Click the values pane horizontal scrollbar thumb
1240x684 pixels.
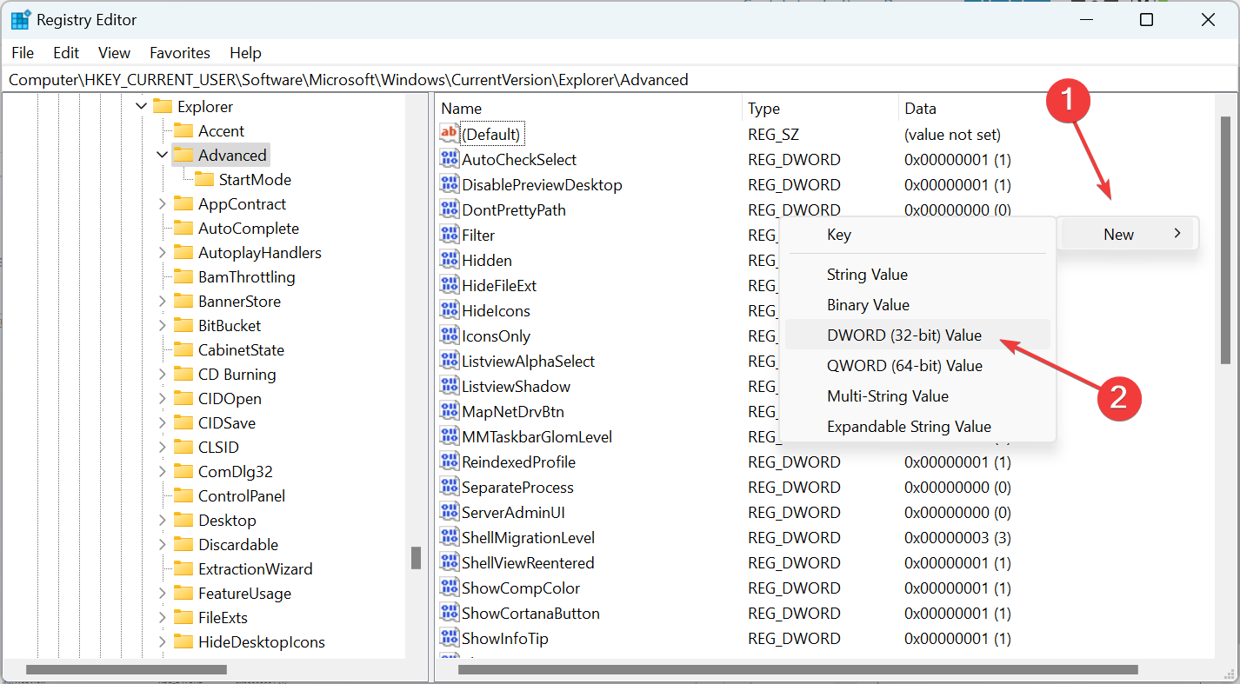[x=798, y=669]
